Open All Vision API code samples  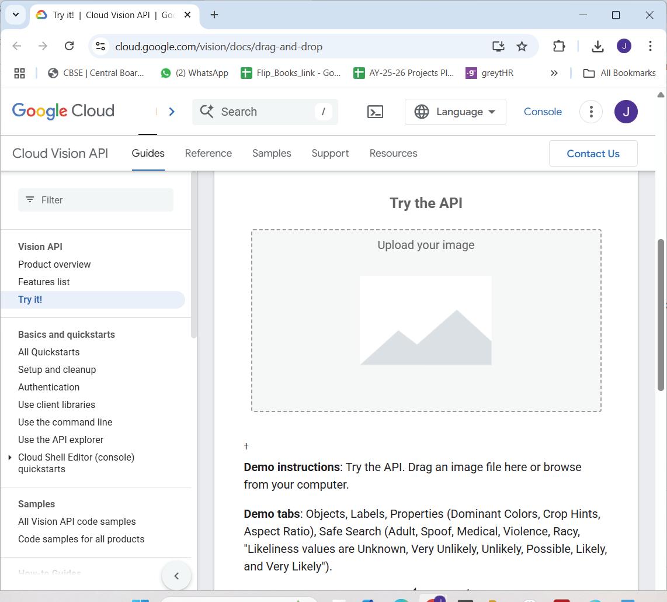point(77,521)
